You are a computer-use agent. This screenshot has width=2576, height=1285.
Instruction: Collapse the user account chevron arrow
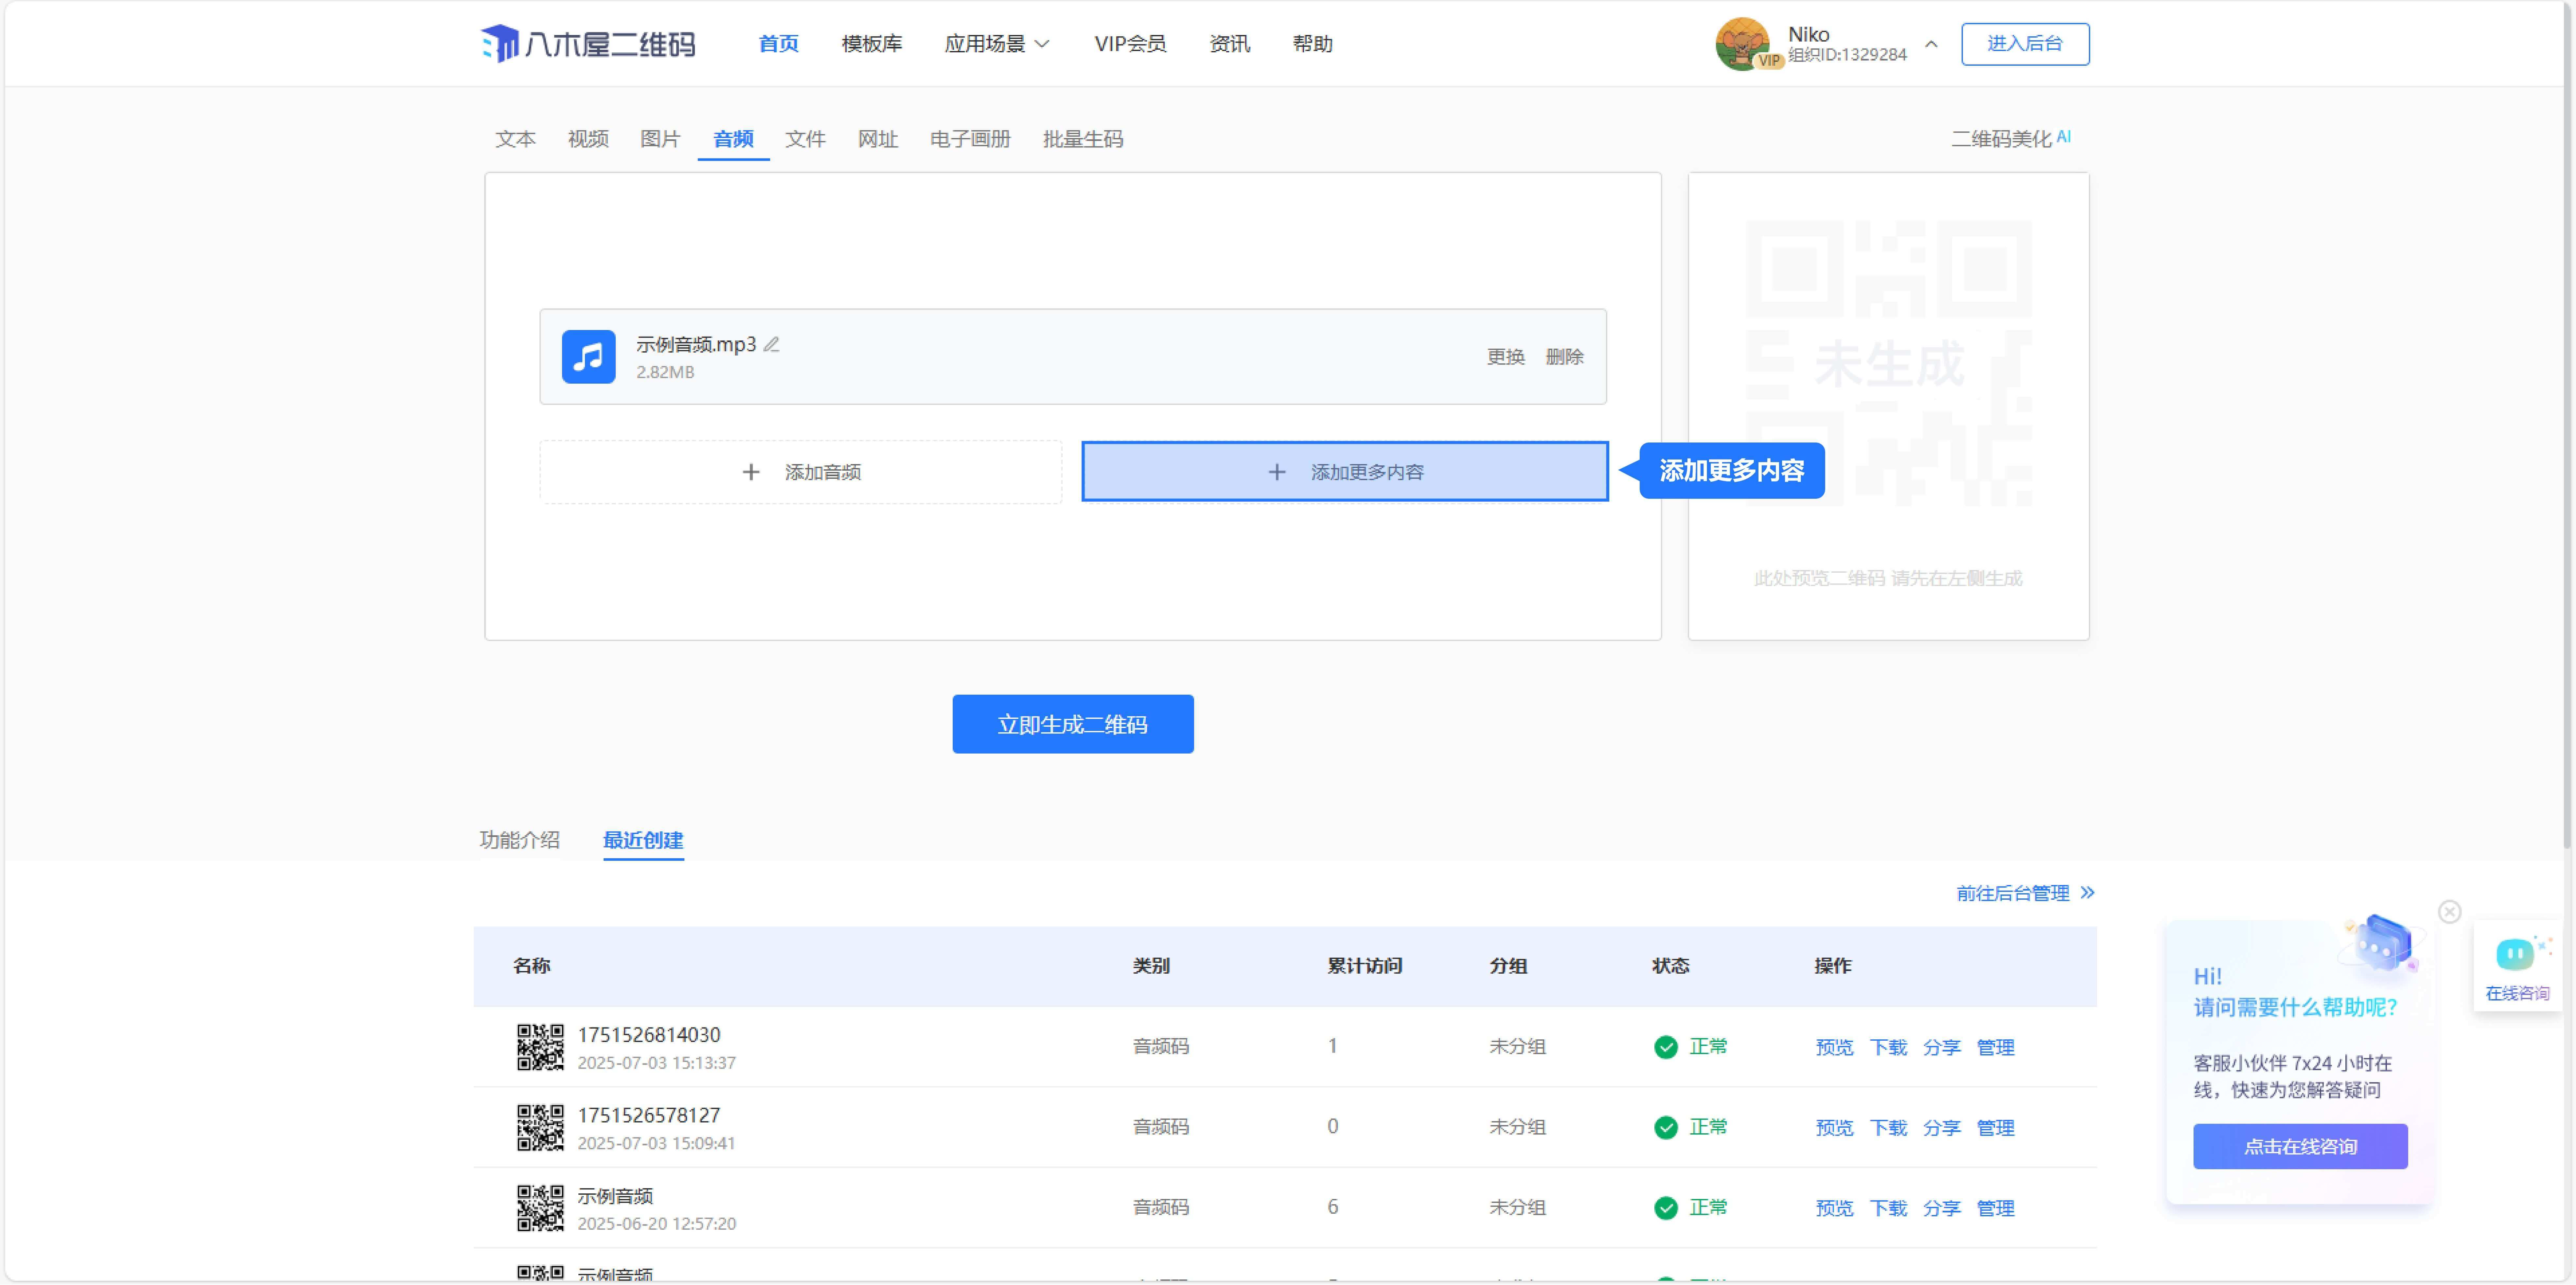[x=1931, y=44]
